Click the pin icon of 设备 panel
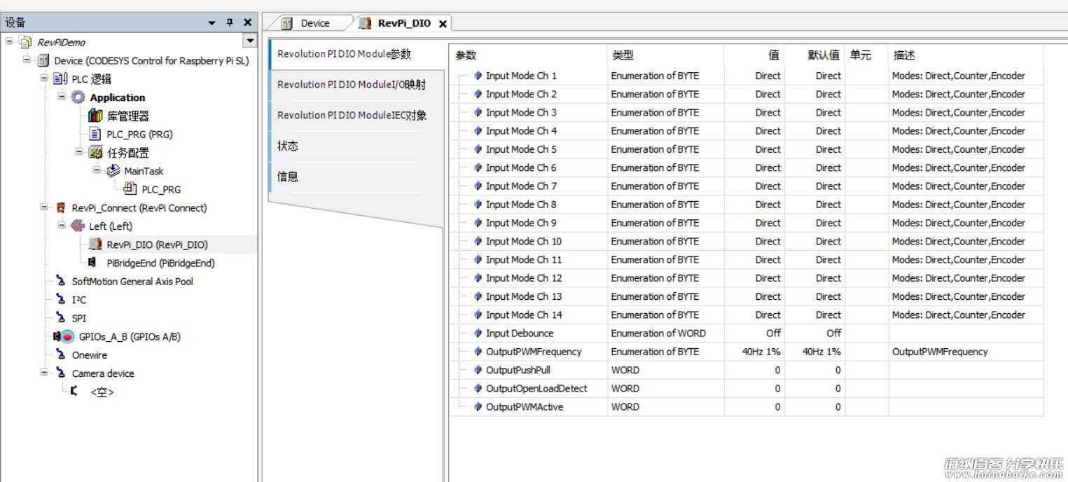Viewport: 1068px width, 482px height. click(x=230, y=22)
